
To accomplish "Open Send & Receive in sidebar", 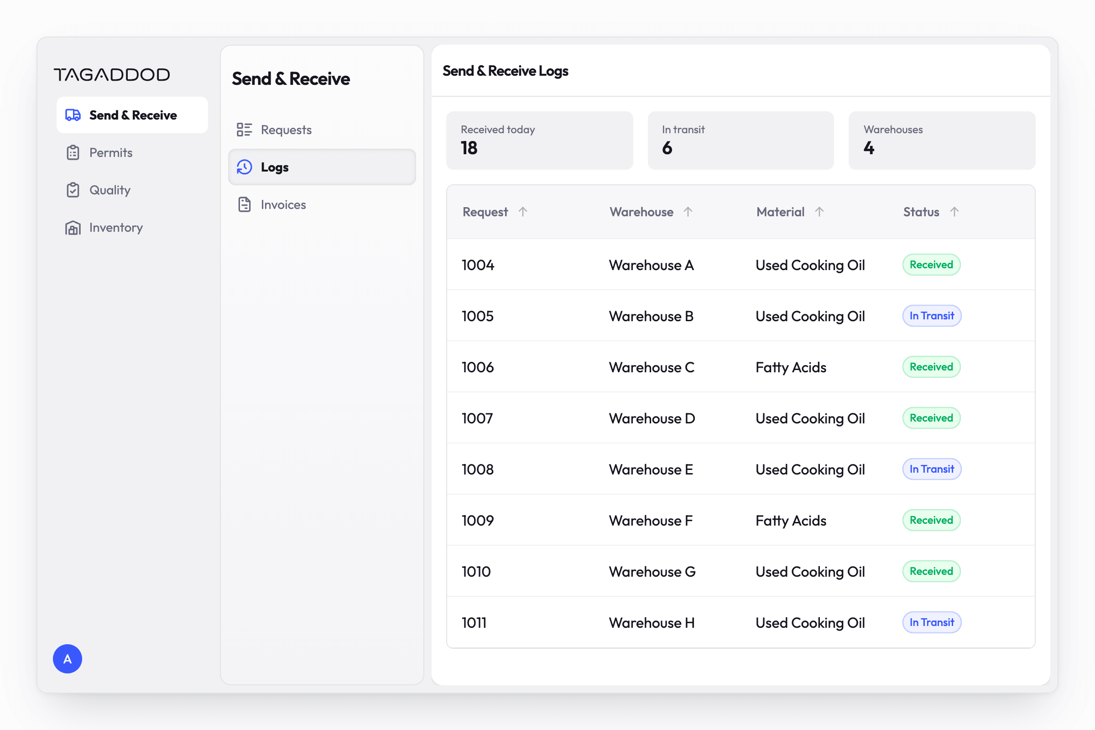I will point(132,115).
